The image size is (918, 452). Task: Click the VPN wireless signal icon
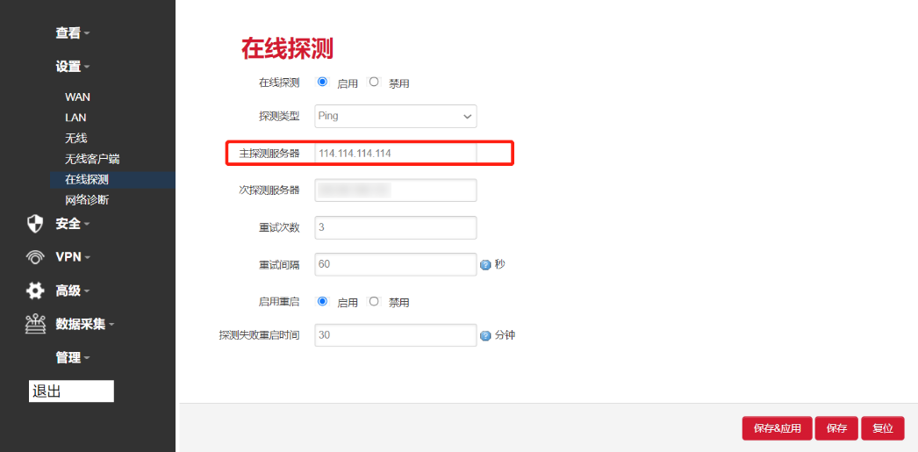pyautogui.click(x=35, y=257)
